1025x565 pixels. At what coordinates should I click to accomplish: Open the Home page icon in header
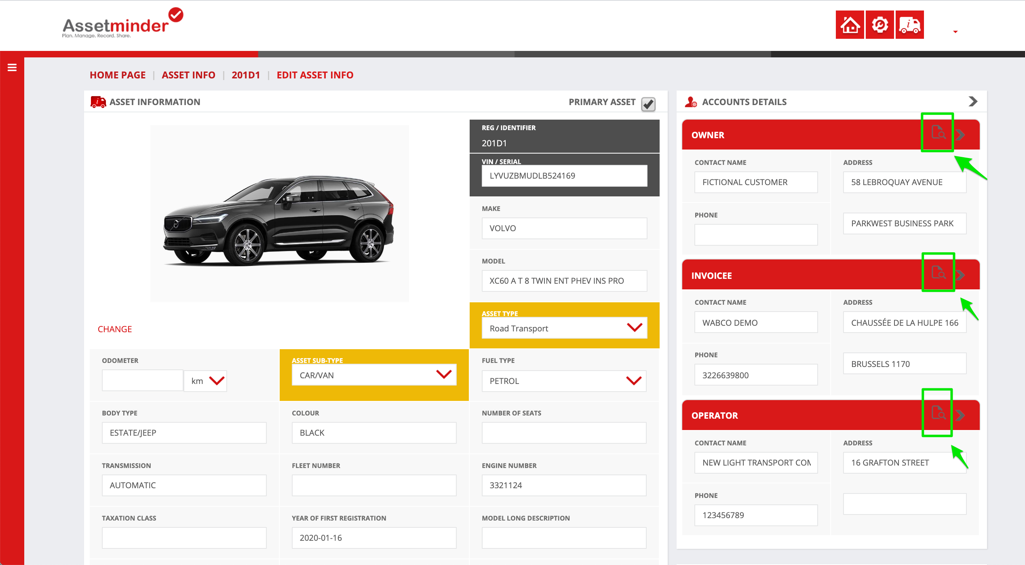(x=850, y=25)
